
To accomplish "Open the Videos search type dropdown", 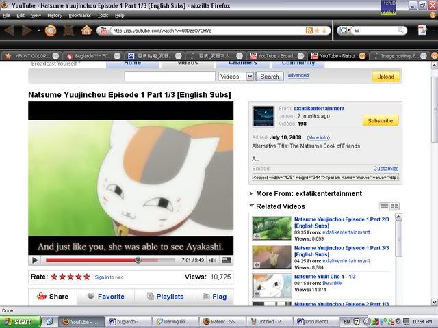I will tap(236, 77).
